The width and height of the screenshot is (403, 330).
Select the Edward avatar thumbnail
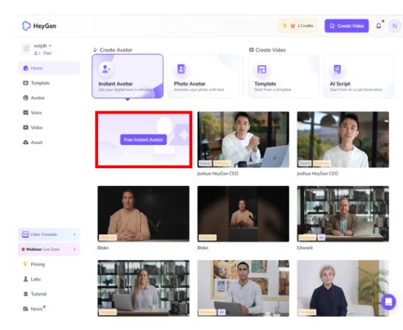(343, 214)
